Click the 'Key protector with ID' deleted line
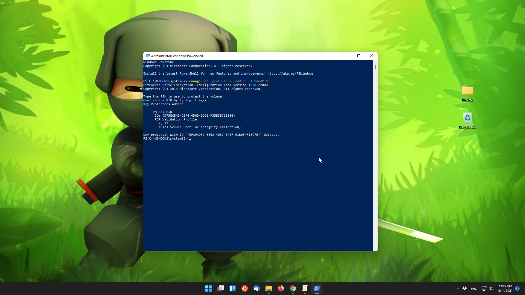Image resolution: width=525 pixels, height=295 pixels. (x=211, y=135)
